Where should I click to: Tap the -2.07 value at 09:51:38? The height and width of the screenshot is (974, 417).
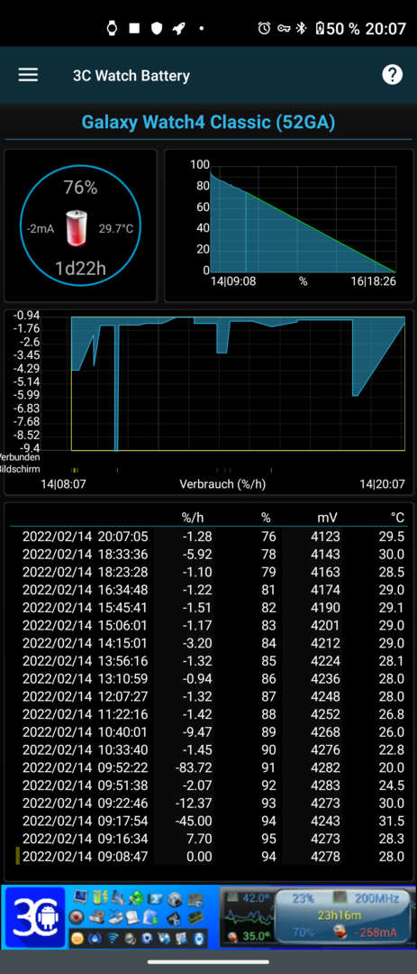(197, 786)
